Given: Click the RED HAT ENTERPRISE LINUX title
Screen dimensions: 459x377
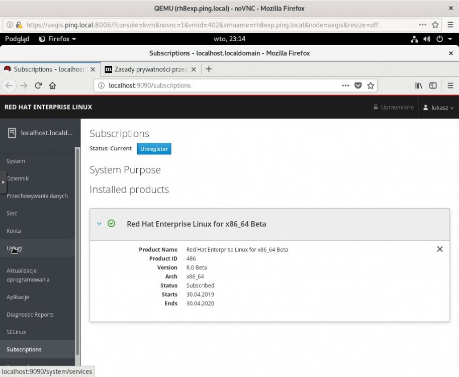Looking at the screenshot, I should click(48, 107).
